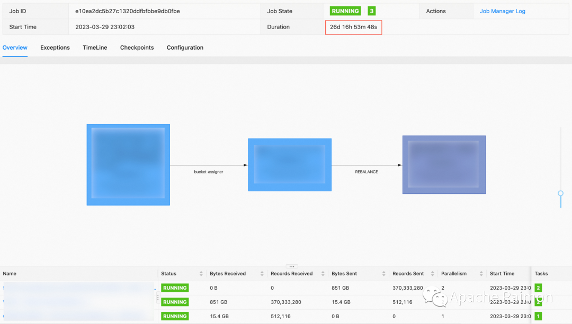
Task: Sort table by Status column
Action: pyautogui.click(x=201, y=274)
